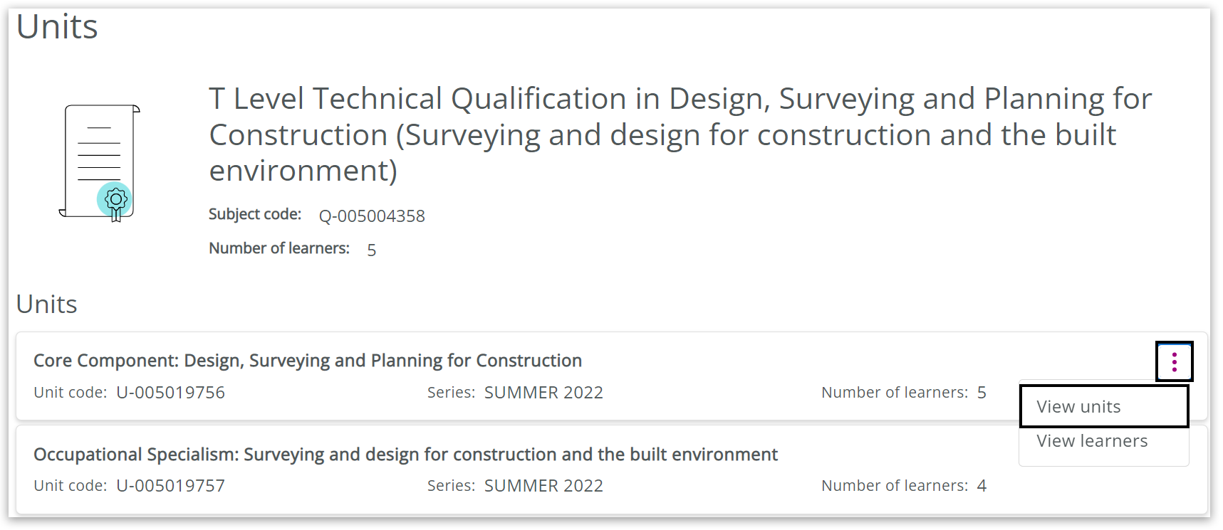Click the Units section heading above the cards

tap(47, 304)
